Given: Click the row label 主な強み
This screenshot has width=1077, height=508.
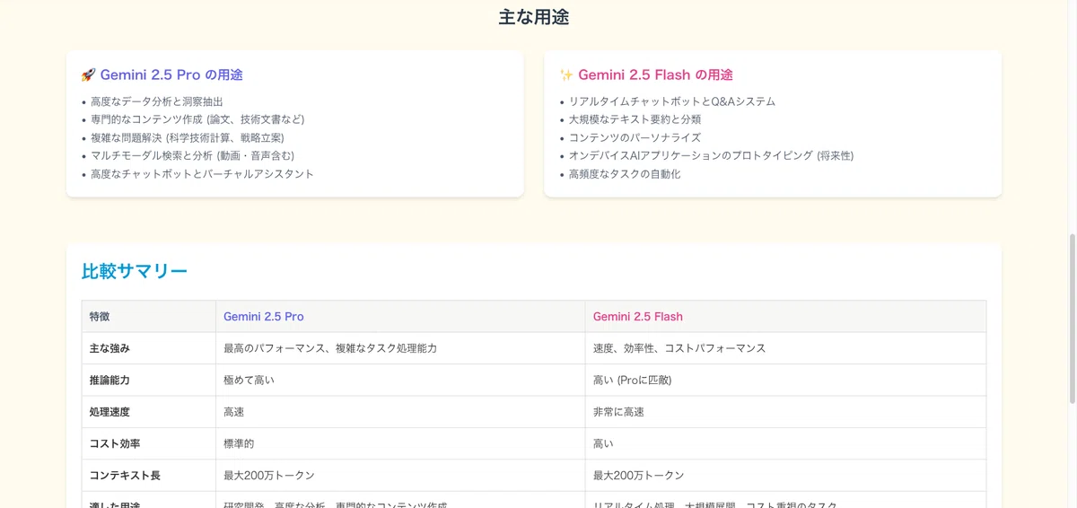Looking at the screenshot, I should pyautogui.click(x=149, y=348).
